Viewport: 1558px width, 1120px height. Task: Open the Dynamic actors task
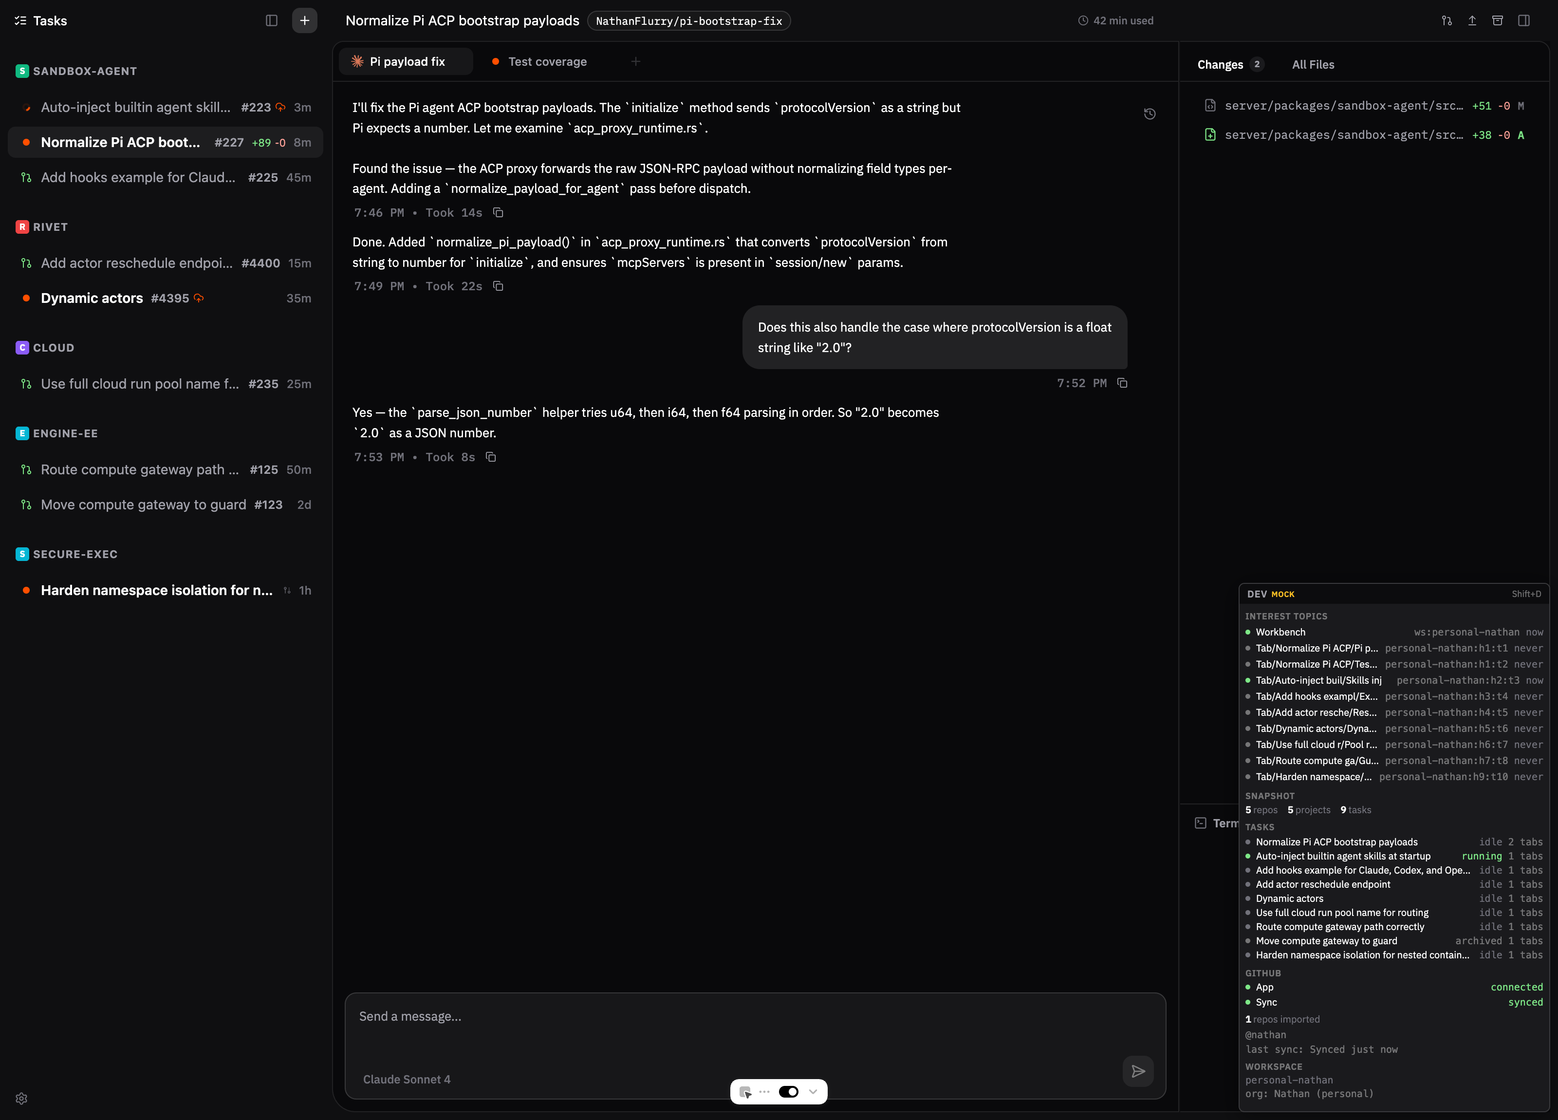pos(92,298)
